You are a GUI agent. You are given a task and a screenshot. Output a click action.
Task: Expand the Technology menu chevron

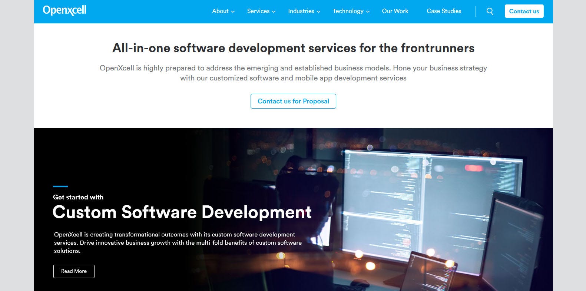coord(368,11)
